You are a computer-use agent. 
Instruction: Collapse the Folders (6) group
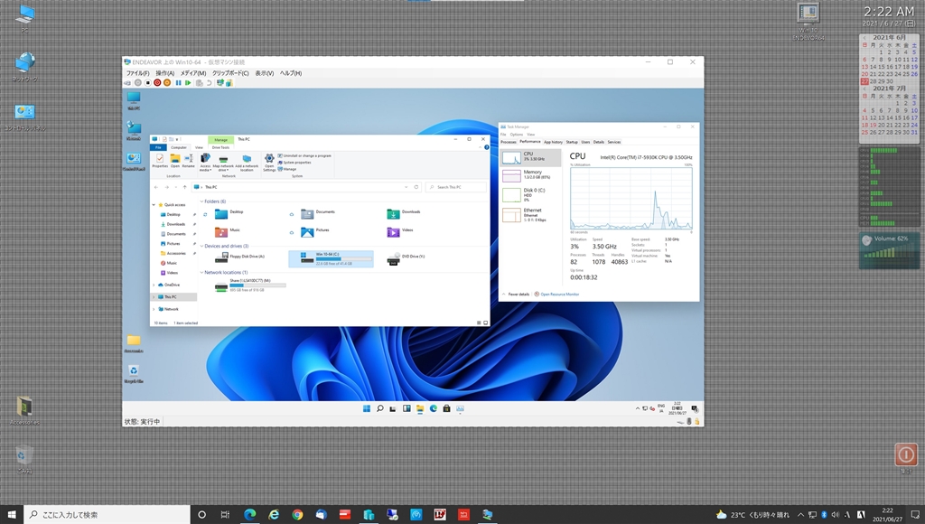click(x=201, y=201)
